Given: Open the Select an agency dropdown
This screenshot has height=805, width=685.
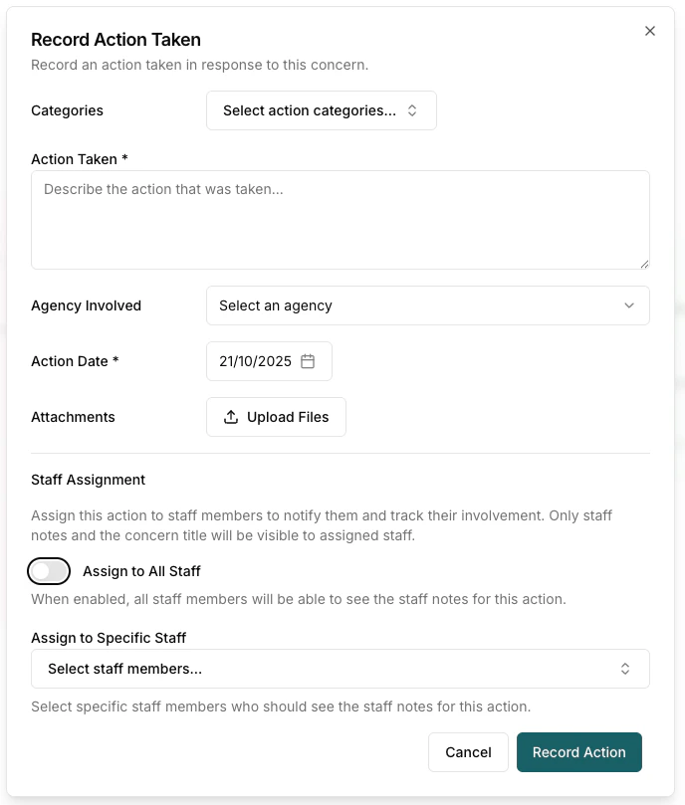Looking at the screenshot, I should pyautogui.click(x=427, y=305).
